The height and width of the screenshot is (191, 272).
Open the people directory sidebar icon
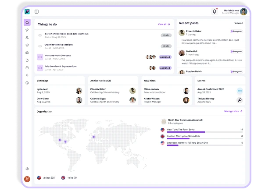tap(27, 37)
